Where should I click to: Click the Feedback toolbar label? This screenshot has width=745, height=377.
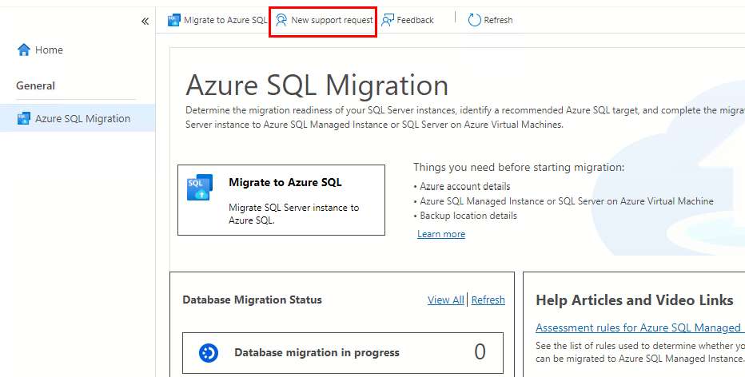click(416, 20)
